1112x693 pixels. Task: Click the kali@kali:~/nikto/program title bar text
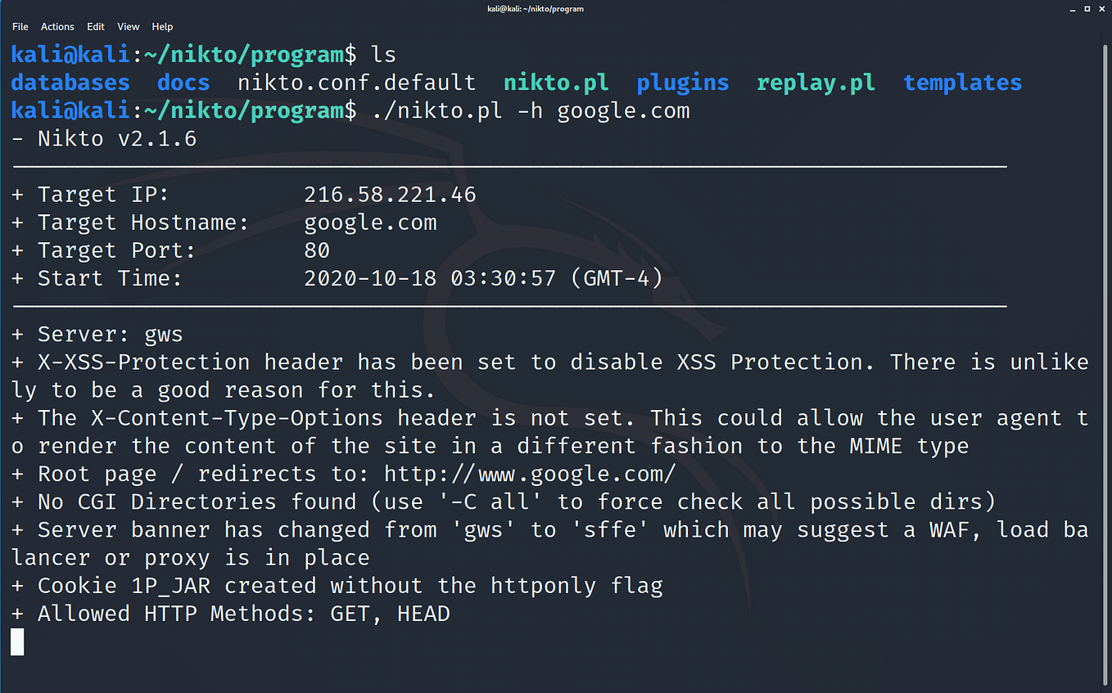[536, 9]
